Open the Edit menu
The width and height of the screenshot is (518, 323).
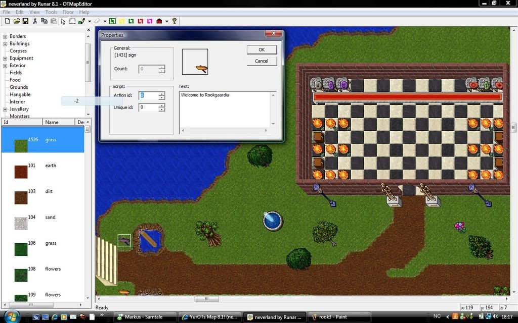tap(20, 12)
